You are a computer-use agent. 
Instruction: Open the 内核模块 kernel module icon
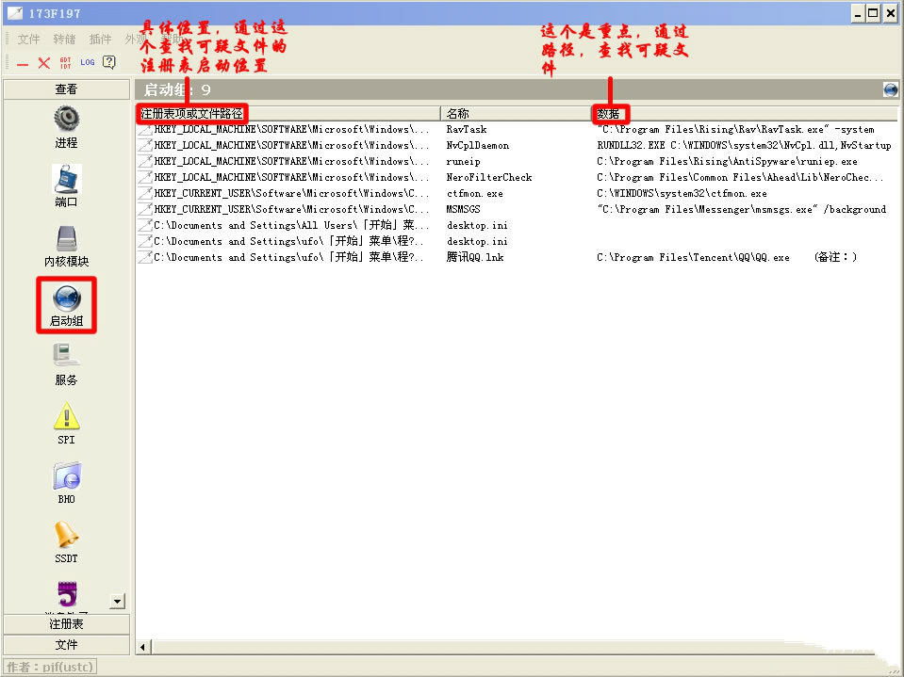[x=66, y=238]
